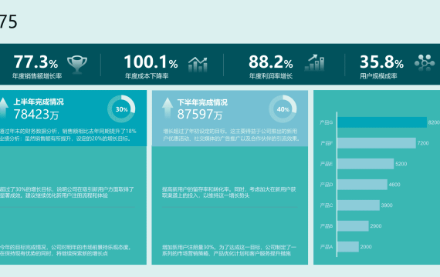Click the 88.2% figure
The width and height of the screenshot is (440, 277).
click(x=270, y=62)
